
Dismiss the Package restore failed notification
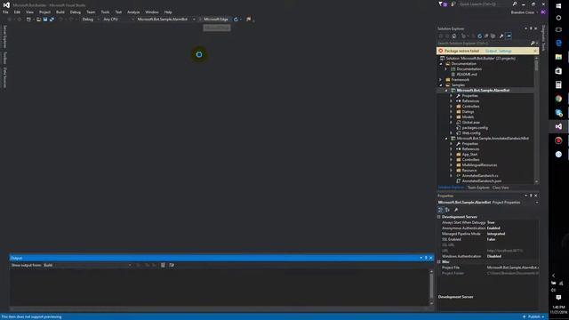pos(535,52)
